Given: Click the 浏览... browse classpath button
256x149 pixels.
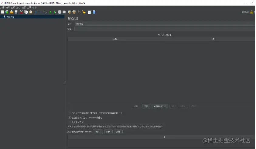Looking at the screenshot, I should tap(98, 132).
